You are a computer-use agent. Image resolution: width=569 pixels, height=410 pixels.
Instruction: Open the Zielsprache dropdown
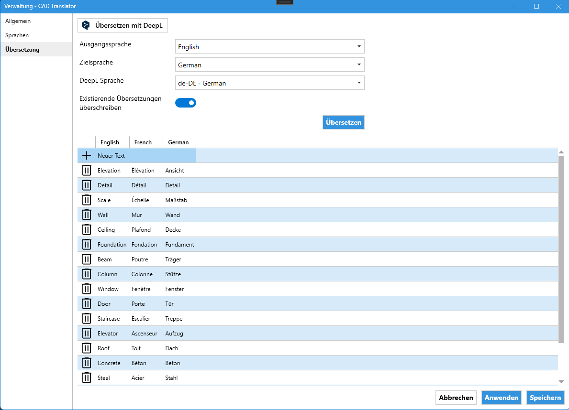tap(269, 65)
